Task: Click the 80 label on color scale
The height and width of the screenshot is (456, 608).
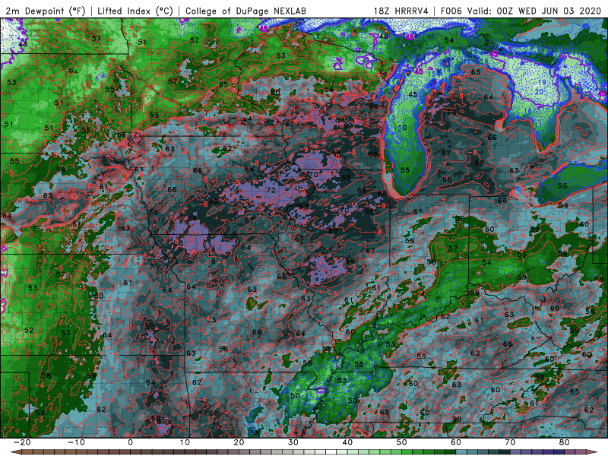Action: (565, 442)
